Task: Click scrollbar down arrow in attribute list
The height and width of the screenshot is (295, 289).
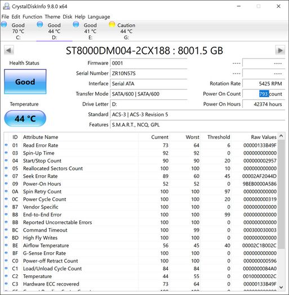Action: click(281, 287)
